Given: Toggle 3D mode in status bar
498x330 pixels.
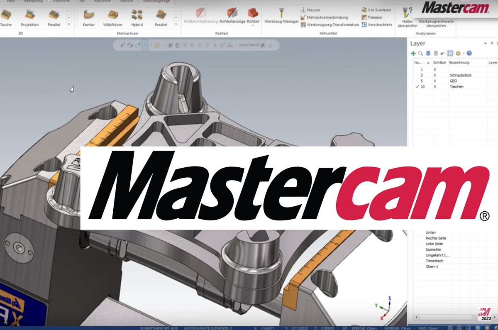Looking at the screenshot, I should [344, 328].
